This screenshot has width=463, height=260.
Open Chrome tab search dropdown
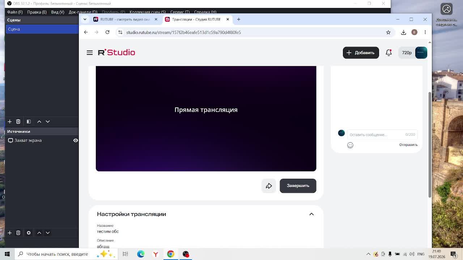click(x=85, y=19)
